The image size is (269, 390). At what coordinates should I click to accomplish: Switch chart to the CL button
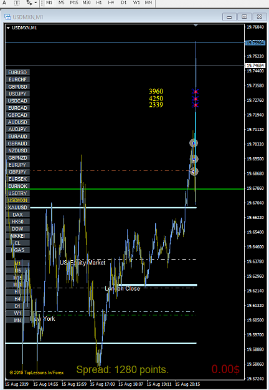(18, 243)
